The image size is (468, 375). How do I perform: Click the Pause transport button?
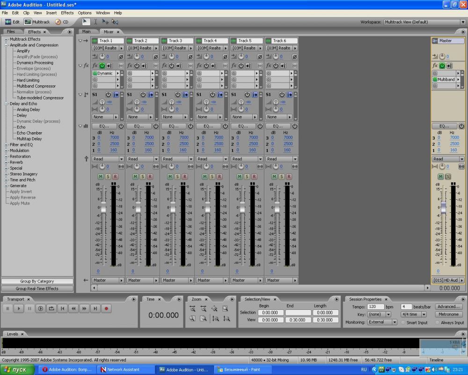pyautogui.click(x=29, y=308)
